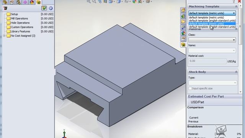Click the green folder button beside the clock icon
Screen dimensions: 245x138
pyautogui.click(x=44, y=8)
